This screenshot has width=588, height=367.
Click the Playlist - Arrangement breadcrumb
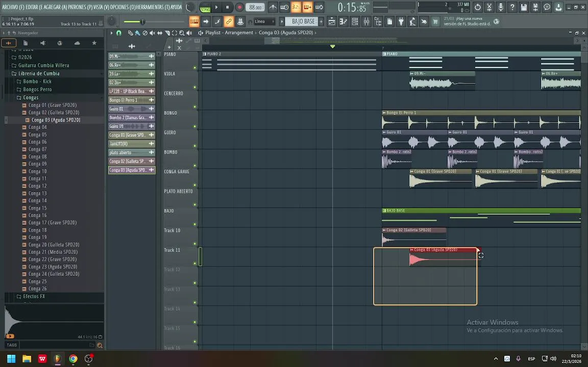tap(229, 33)
